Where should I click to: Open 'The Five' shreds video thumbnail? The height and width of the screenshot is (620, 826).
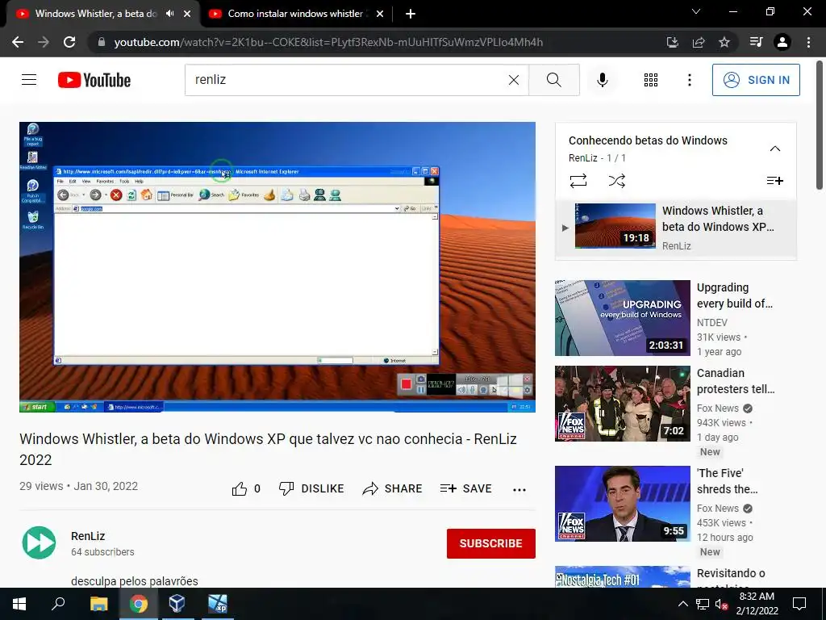(x=623, y=504)
